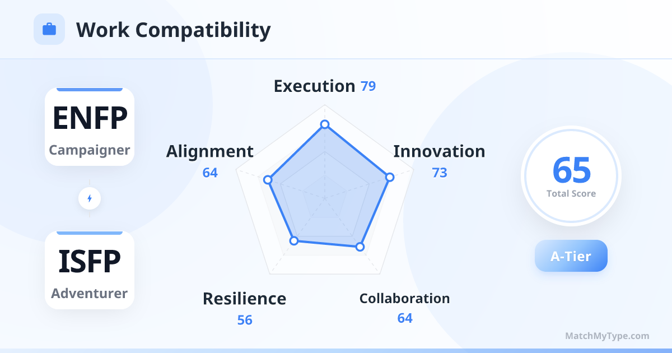
Task: Click the Alignment radar chart point
Action: click(268, 180)
